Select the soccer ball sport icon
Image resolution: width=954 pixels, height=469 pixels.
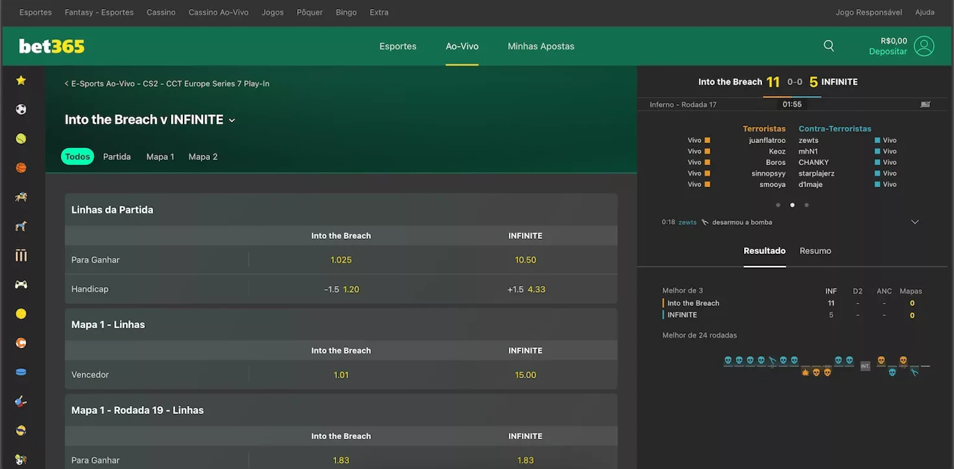[21, 110]
